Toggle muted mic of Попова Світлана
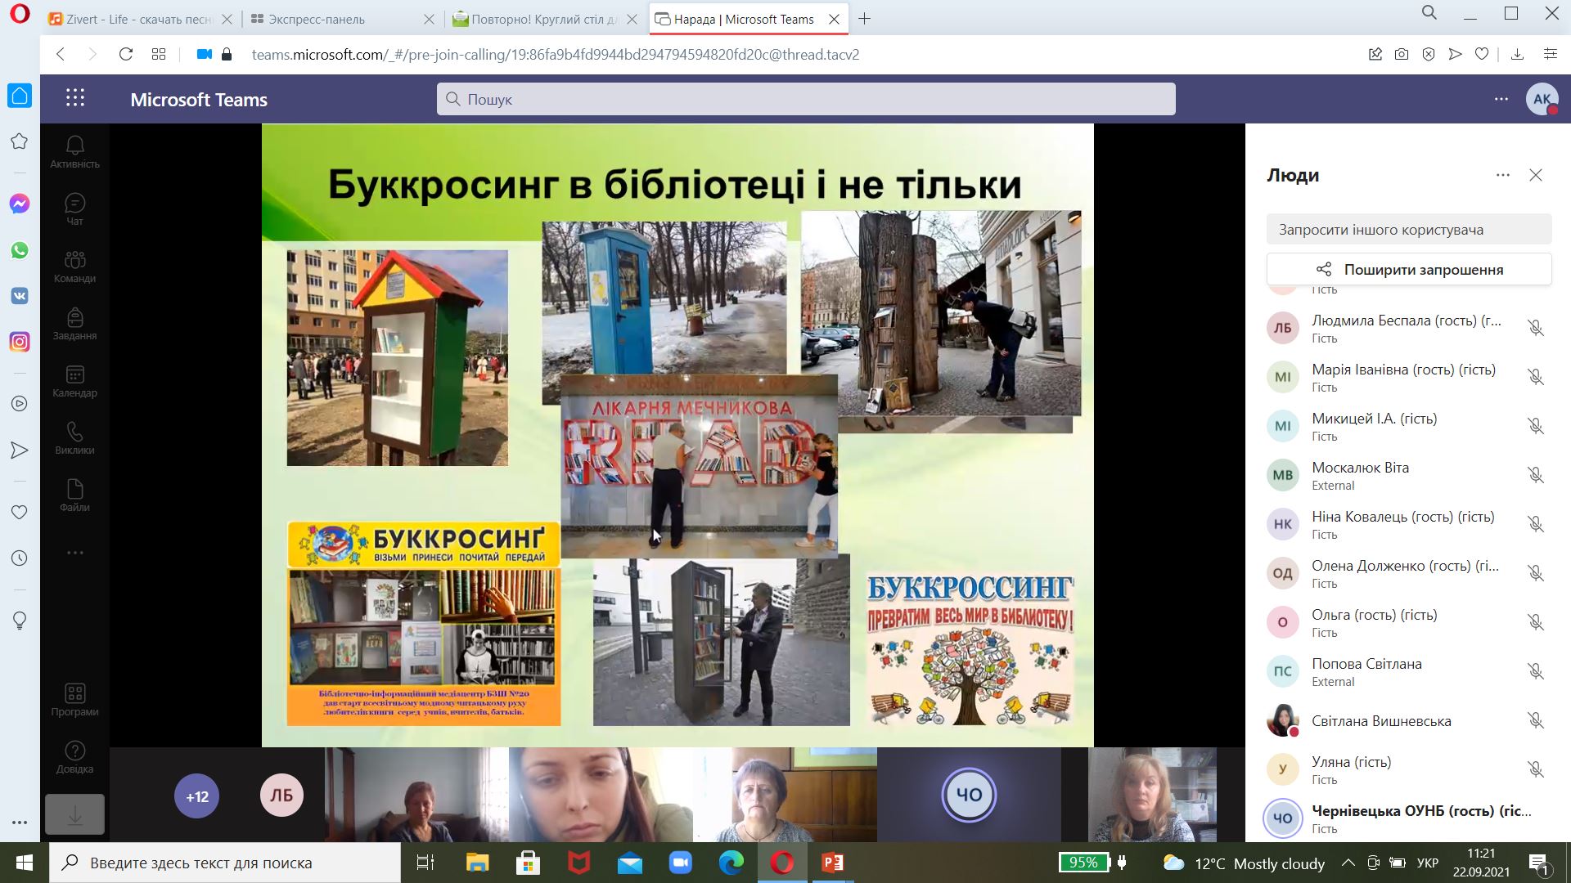 1535,671
